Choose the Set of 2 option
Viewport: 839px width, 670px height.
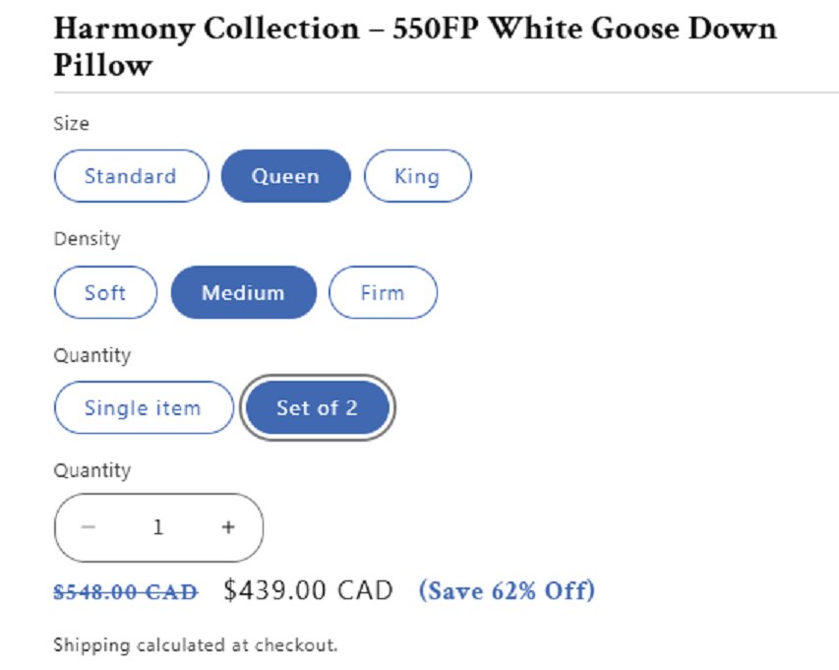coord(317,407)
